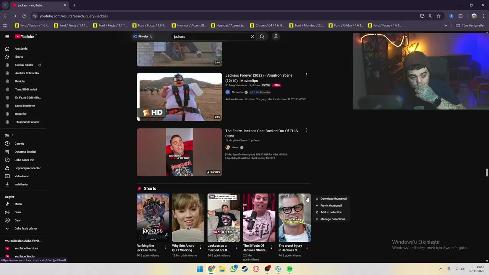Click the search magnifier button
This screenshot has width=489, height=275.
pos(262,37)
